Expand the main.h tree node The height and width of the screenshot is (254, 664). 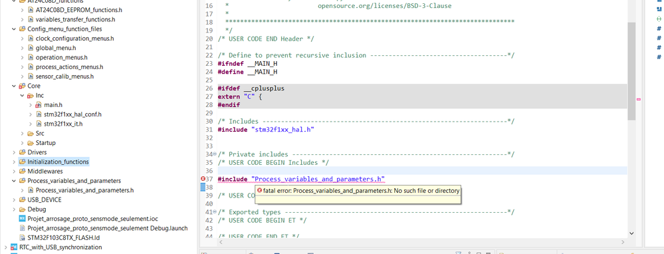30,104
